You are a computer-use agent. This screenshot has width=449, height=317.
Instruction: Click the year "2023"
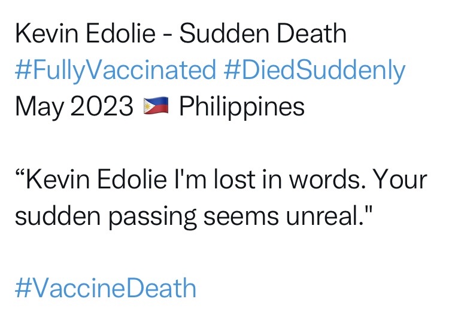pos(102,108)
